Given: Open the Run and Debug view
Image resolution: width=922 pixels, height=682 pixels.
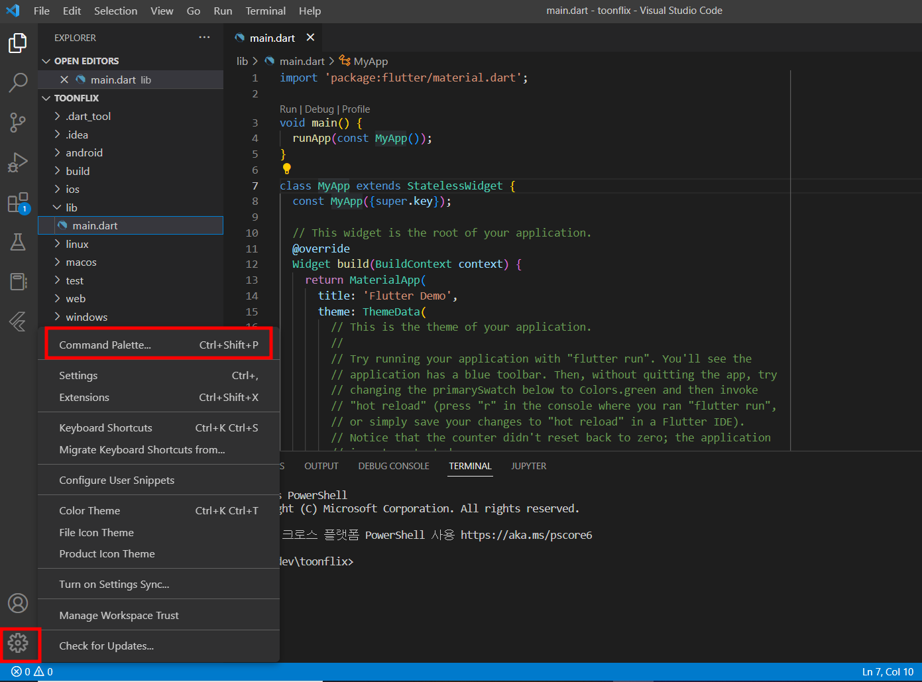Looking at the screenshot, I should tap(18, 162).
